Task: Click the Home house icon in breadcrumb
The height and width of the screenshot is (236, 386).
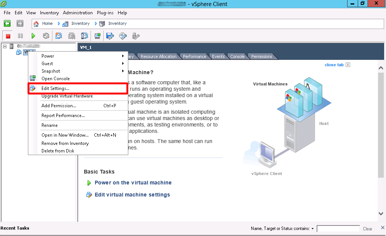Action: click(x=36, y=24)
